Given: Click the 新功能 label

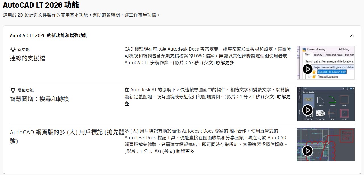Looking at the screenshot, I should point(24,50).
